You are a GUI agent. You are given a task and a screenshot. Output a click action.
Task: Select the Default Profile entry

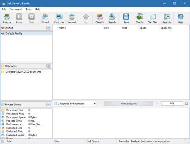point(26,33)
